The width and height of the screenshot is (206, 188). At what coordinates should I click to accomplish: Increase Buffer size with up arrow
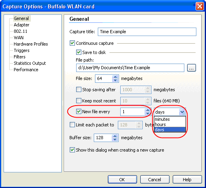115,136
